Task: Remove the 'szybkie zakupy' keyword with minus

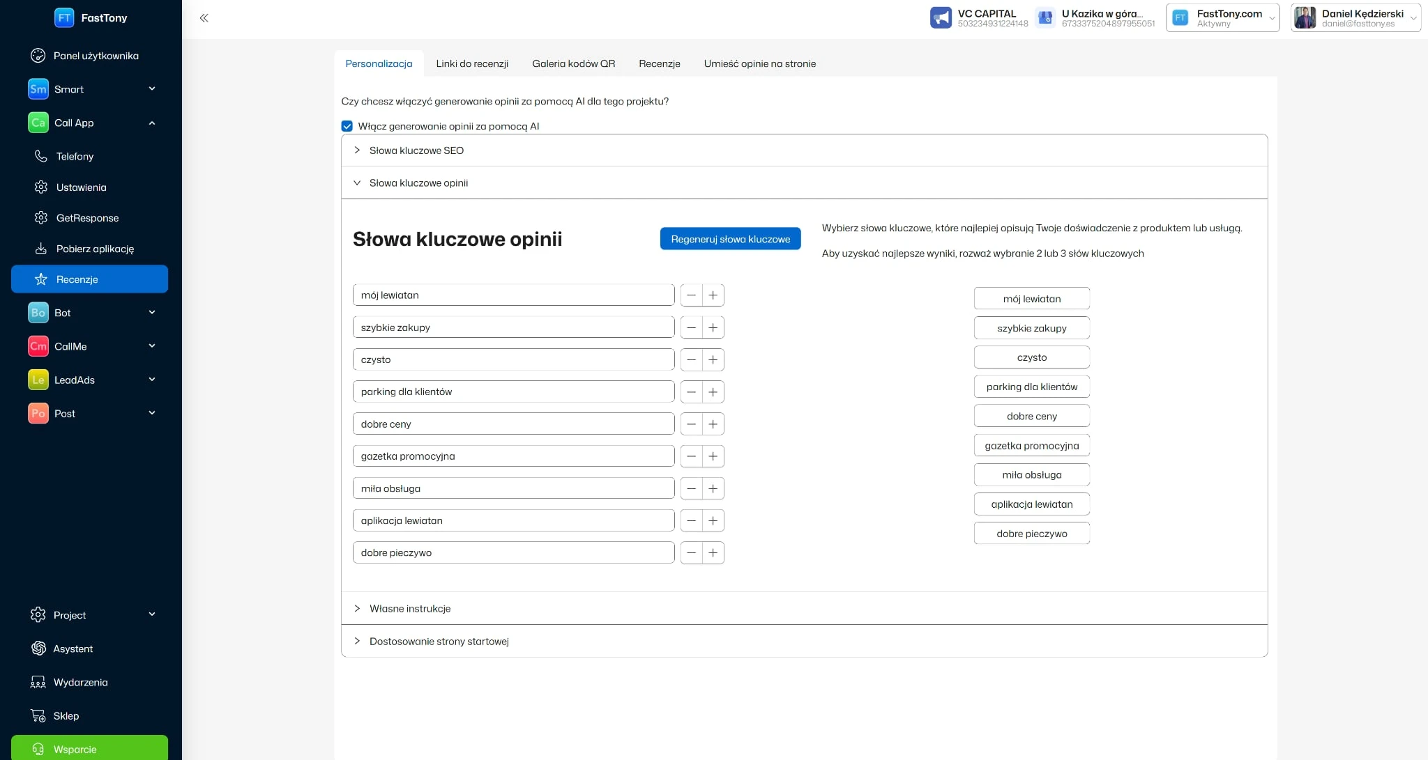Action: [691, 327]
